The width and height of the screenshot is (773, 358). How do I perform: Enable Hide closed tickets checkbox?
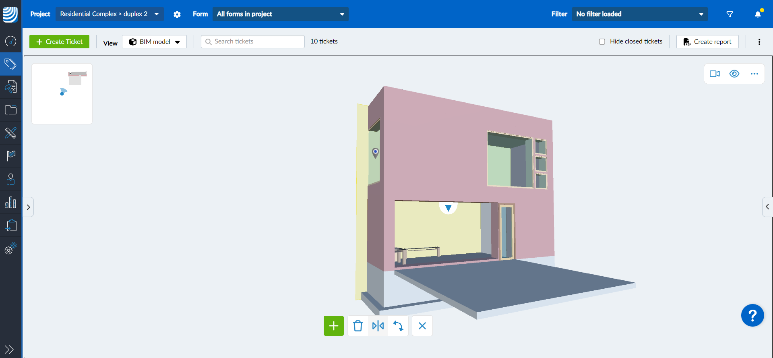(602, 41)
